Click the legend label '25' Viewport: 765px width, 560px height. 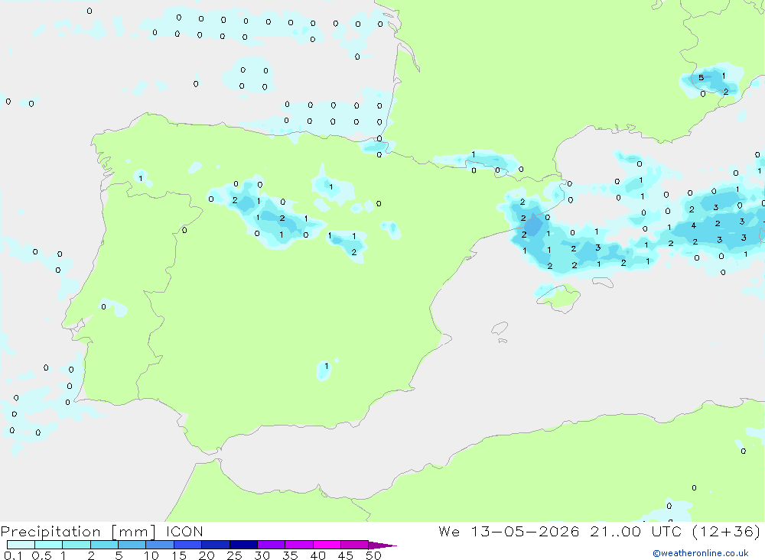(235, 555)
